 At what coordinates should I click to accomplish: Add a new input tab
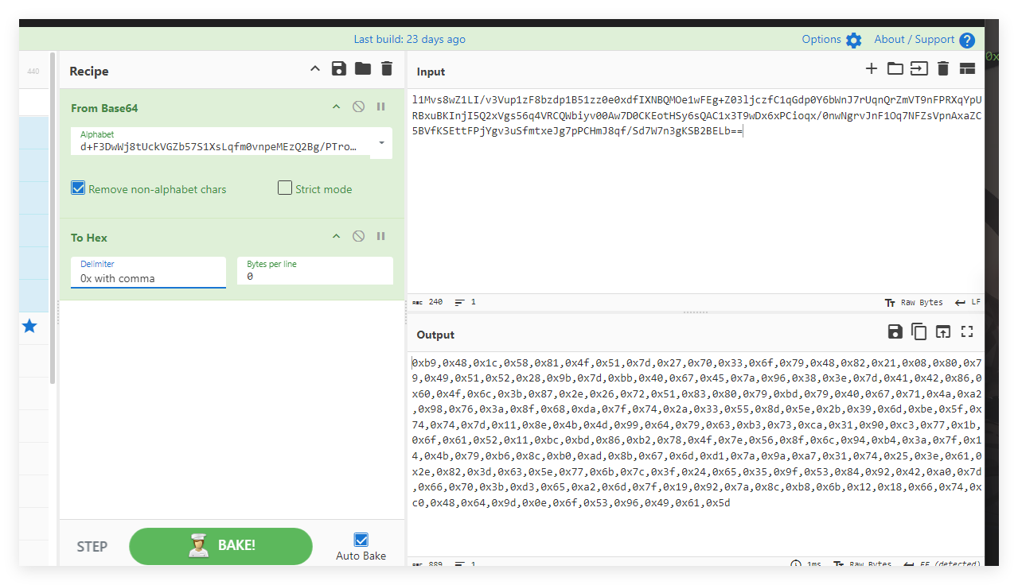pos(872,68)
